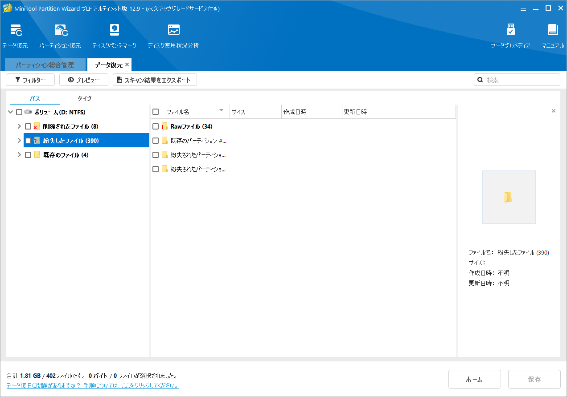This screenshot has width=567, height=397.
Task: Check the 既存のファイル (4) checkbox
Action: click(x=28, y=155)
